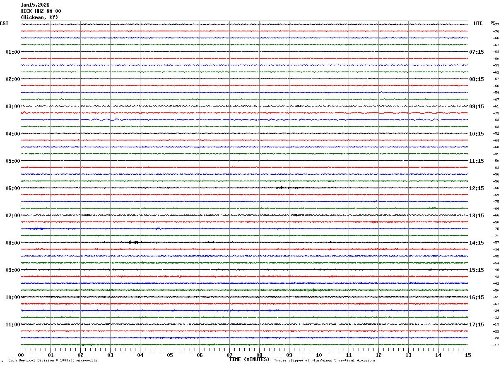Click the 10:15 UTC time label
The height and width of the screenshot is (366, 501).
click(x=477, y=134)
